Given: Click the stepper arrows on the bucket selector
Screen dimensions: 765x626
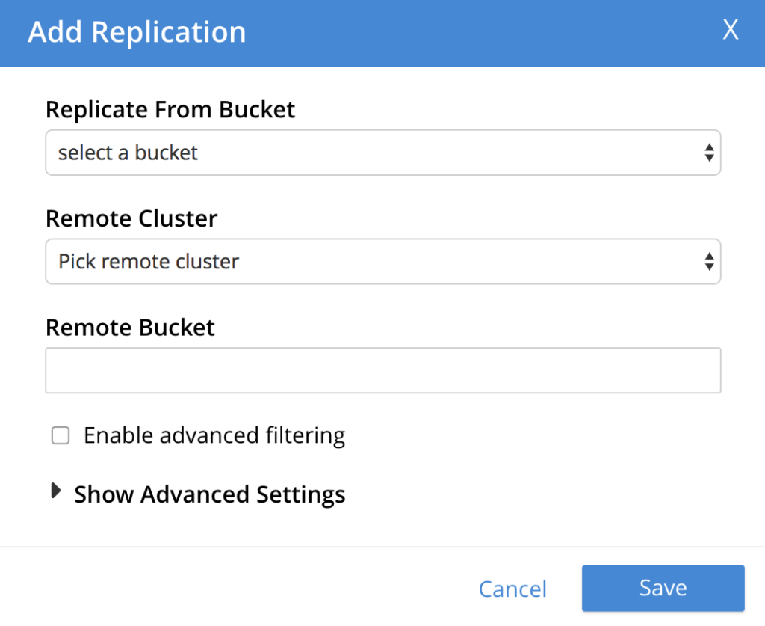Looking at the screenshot, I should click(708, 153).
